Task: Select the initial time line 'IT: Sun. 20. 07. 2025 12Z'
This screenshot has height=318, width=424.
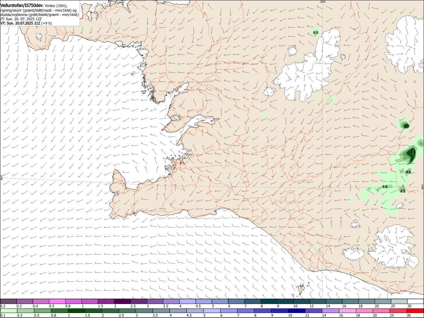Action: pos(21,19)
